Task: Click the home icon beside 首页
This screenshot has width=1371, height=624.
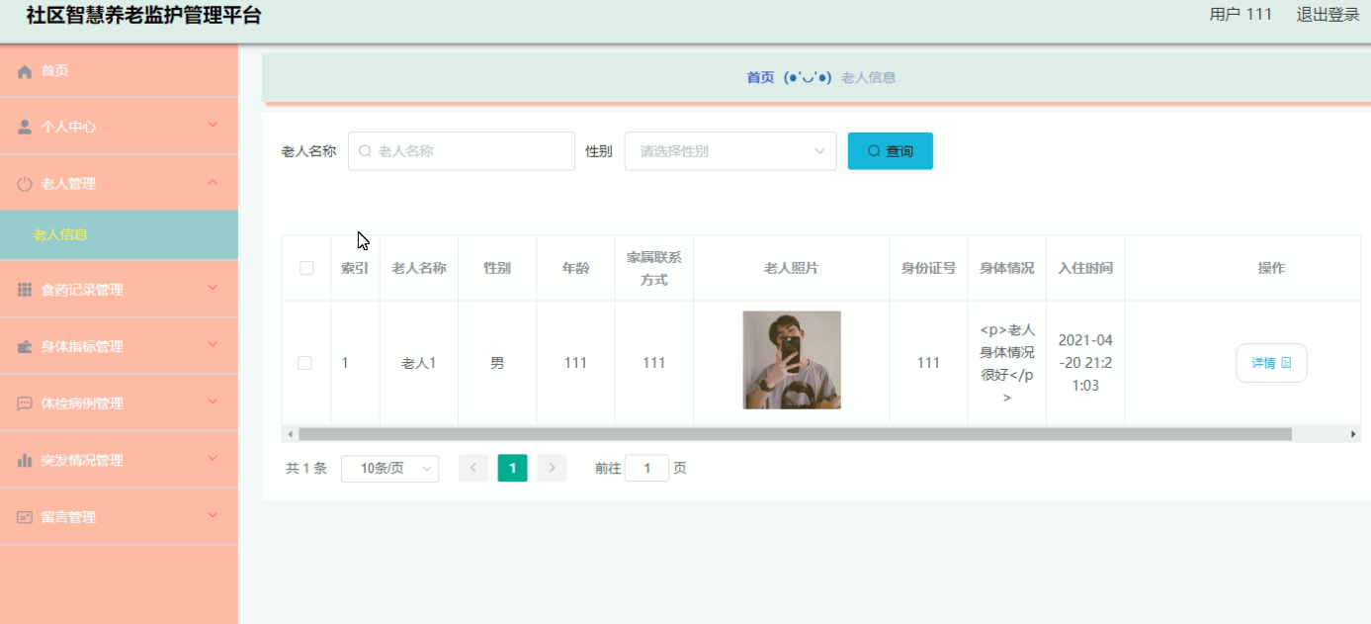Action: 24,69
